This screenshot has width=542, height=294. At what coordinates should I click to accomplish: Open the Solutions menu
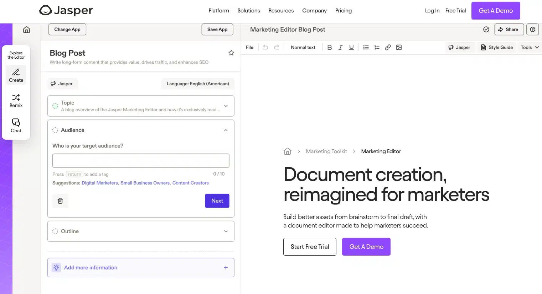click(x=249, y=11)
